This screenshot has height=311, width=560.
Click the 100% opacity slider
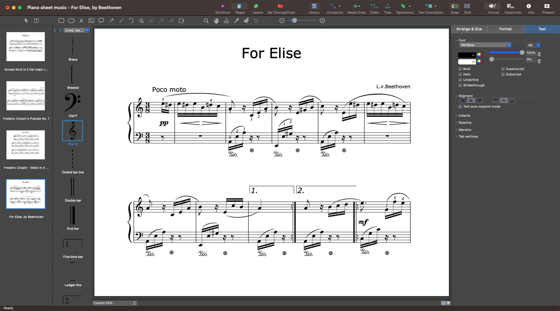tap(507, 53)
